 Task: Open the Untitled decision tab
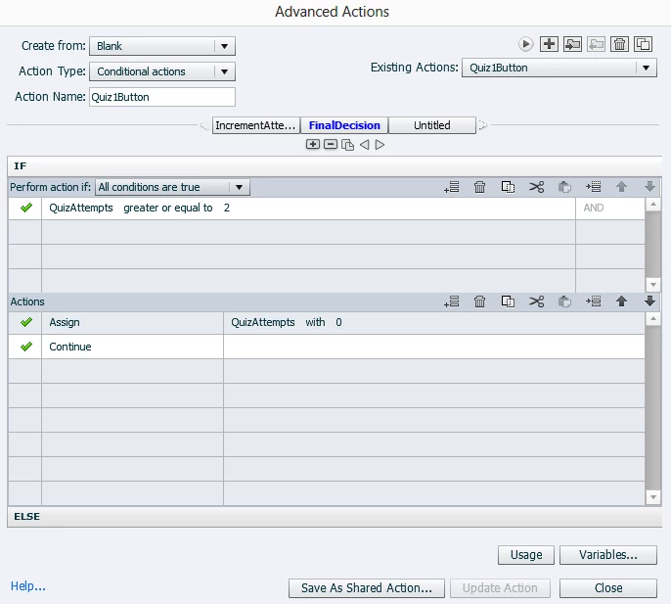(x=432, y=125)
